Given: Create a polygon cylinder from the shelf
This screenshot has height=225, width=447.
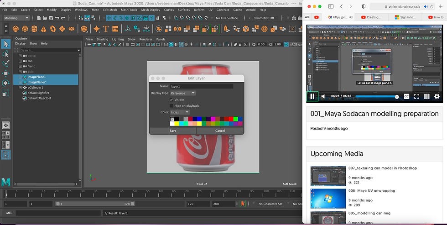Looking at the screenshot, I should 34,29.
